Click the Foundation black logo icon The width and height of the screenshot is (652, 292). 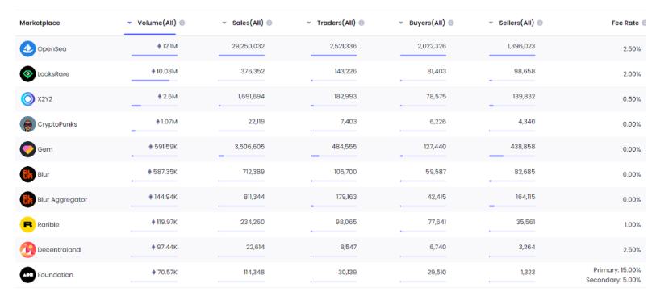pyautogui.click(x=28, y=274)
